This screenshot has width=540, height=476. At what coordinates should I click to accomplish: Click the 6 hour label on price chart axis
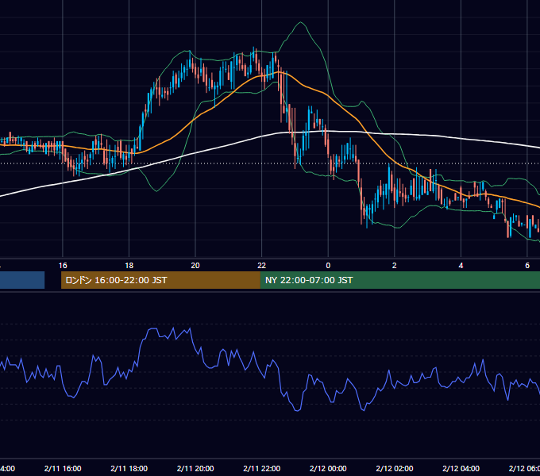(x=527, y=266)
